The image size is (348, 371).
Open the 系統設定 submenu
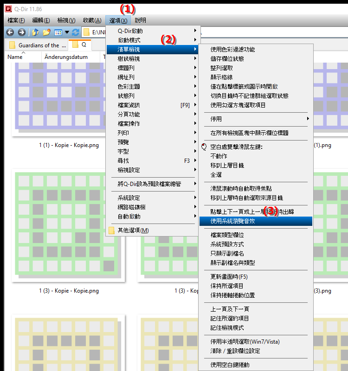152,198
